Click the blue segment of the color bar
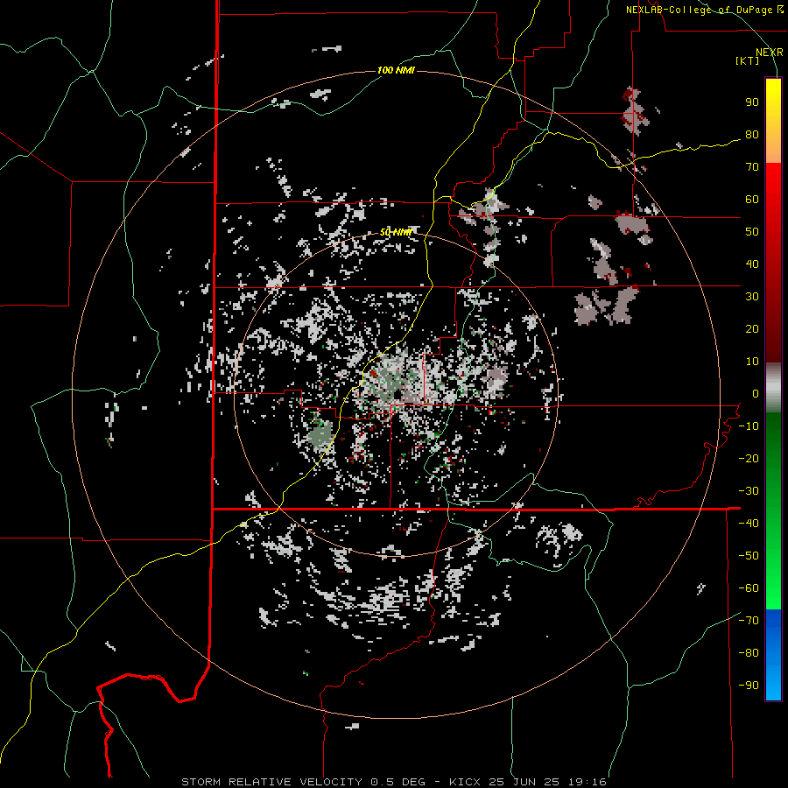The image size is (788, 788). (x=773, y=655)
